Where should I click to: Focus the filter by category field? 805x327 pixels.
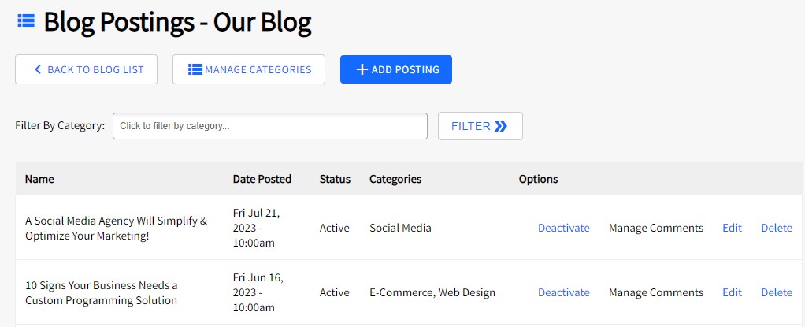pyautogui.click(x=269, y=126)
